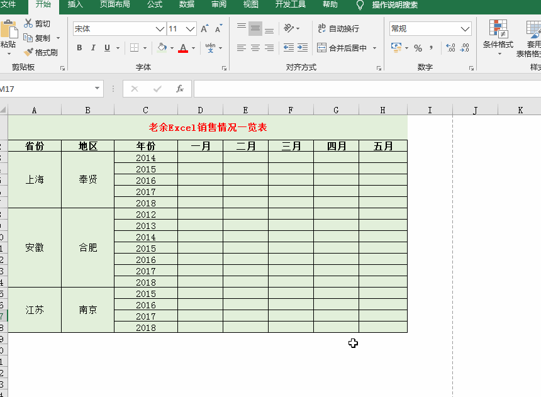Toggle italic formatting
The image size is (541, 397).
[x=93, y=48]
